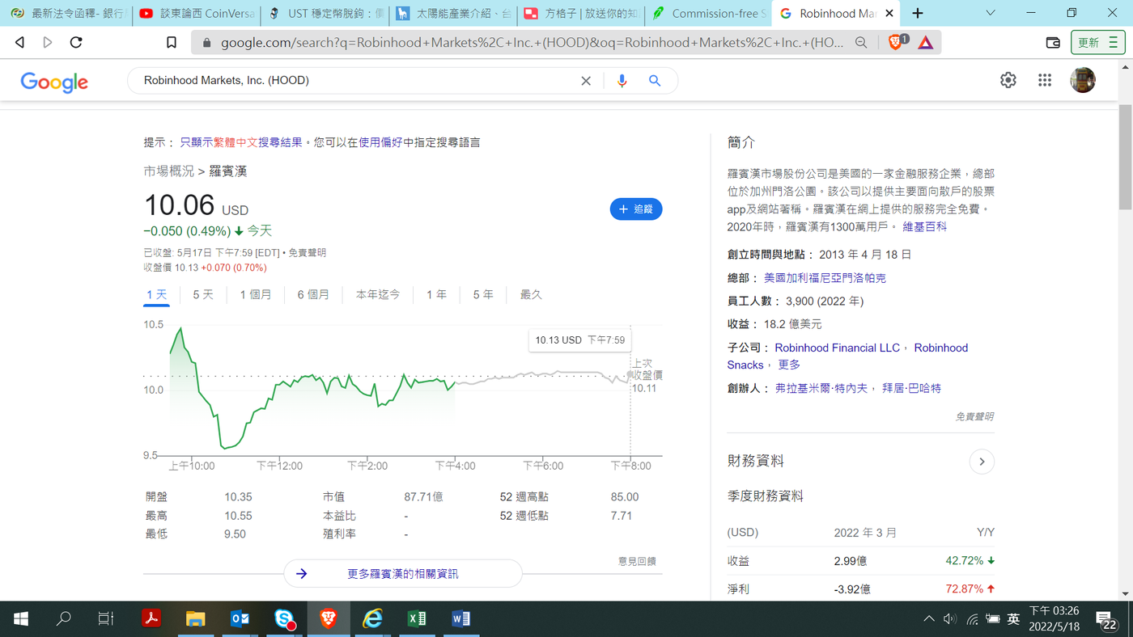Select the 5 天 chart range

pos(203,295)
